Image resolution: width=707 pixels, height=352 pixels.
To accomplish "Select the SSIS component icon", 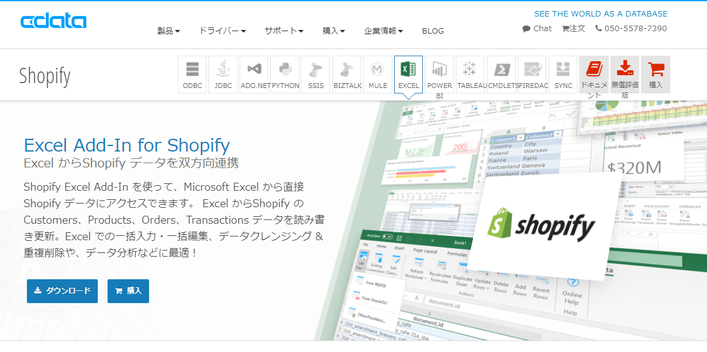I will tap(315, 74).
